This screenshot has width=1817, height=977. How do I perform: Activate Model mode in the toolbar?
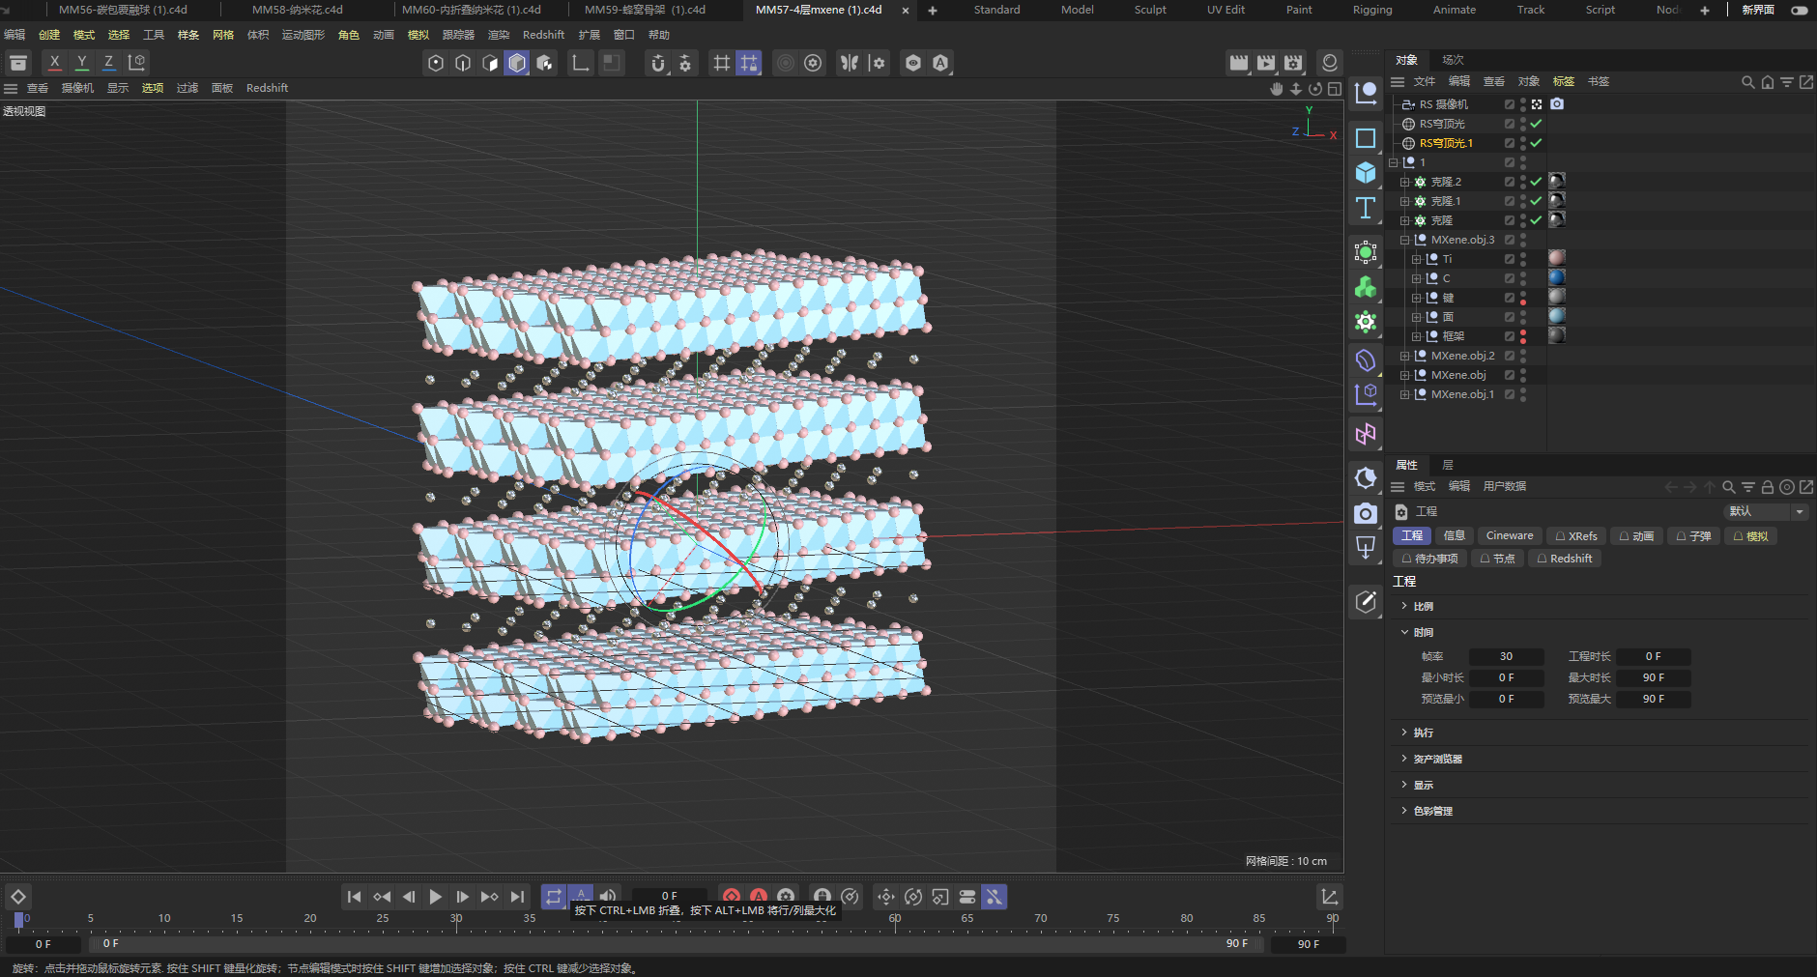pyautogui.click(x=517, y=63)
